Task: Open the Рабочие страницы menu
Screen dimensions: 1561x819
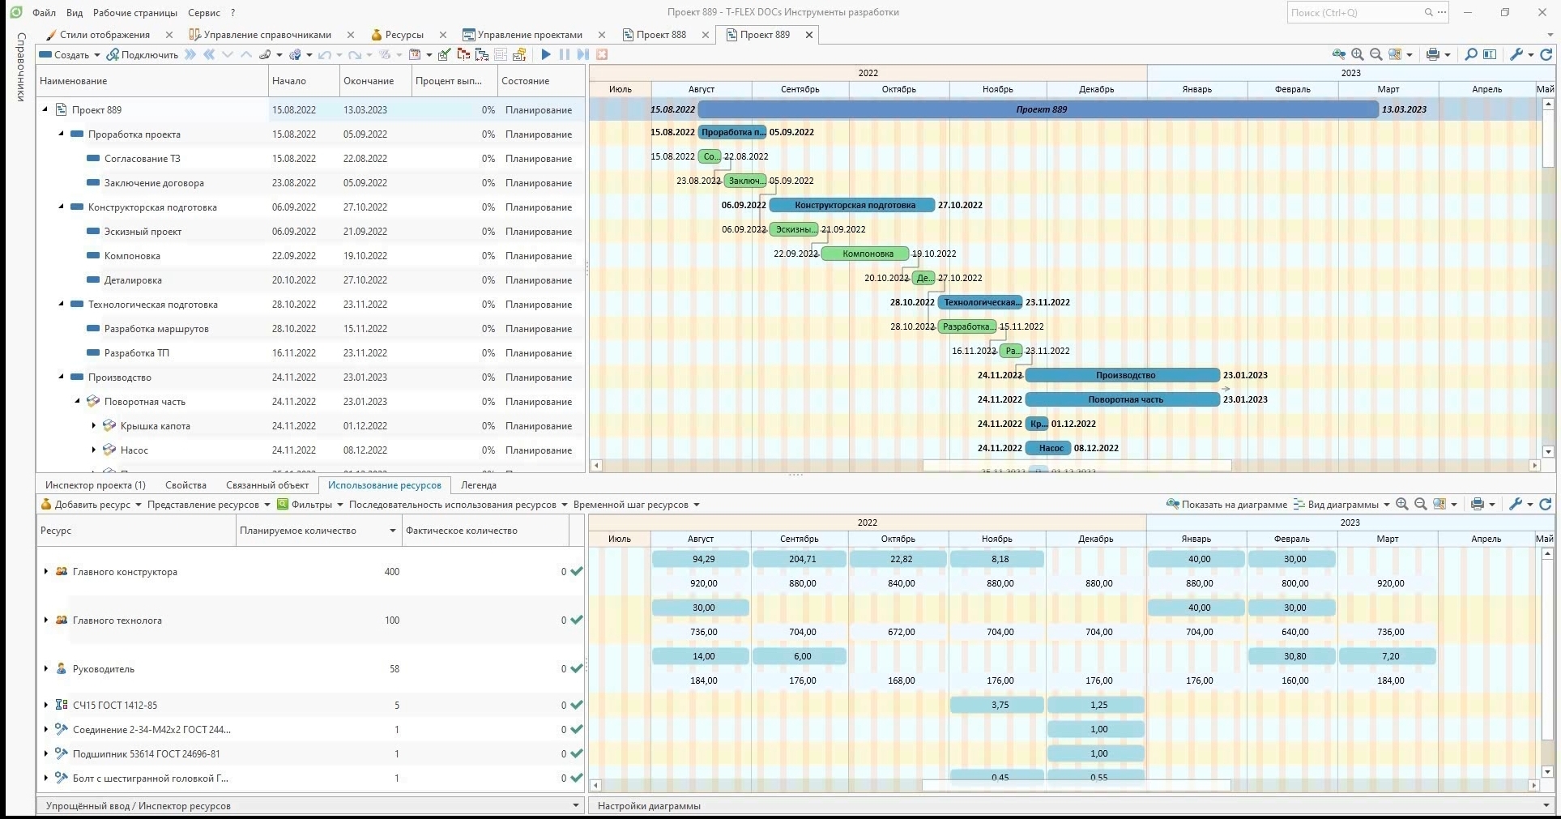Action: coord(135,12)
